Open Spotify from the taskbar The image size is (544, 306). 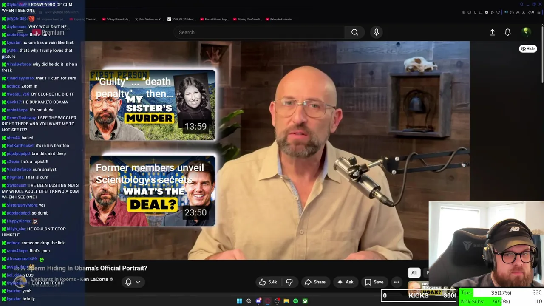pyautogui.click(x=295, y=301)
